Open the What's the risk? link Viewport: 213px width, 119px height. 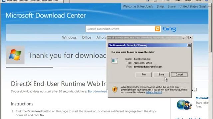154,93
